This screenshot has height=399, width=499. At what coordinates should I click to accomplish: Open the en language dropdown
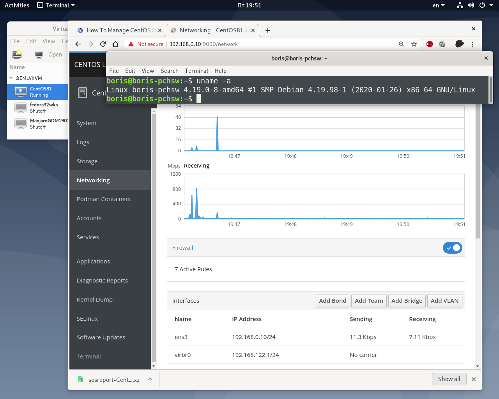(x=437, y=5)
